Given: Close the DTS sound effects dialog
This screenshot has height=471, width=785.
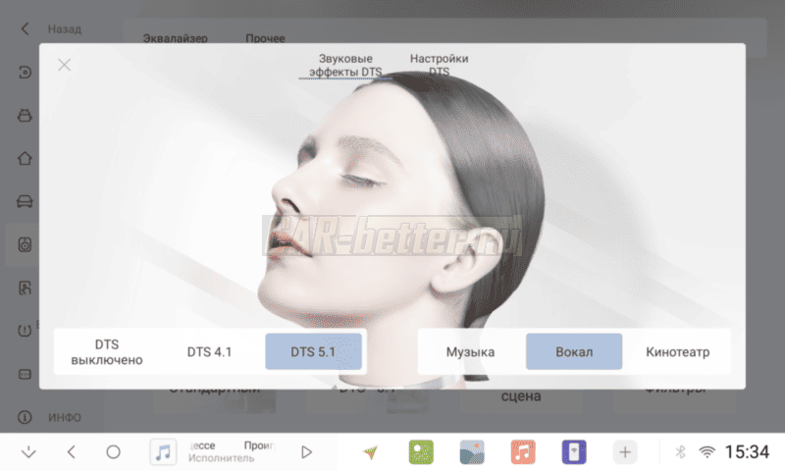Looking at the screenshot, I should tap(65, 66).
